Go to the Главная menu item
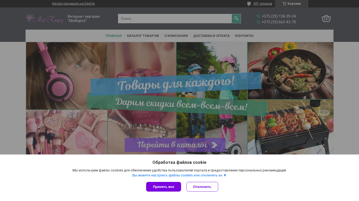 coord(114,36)
